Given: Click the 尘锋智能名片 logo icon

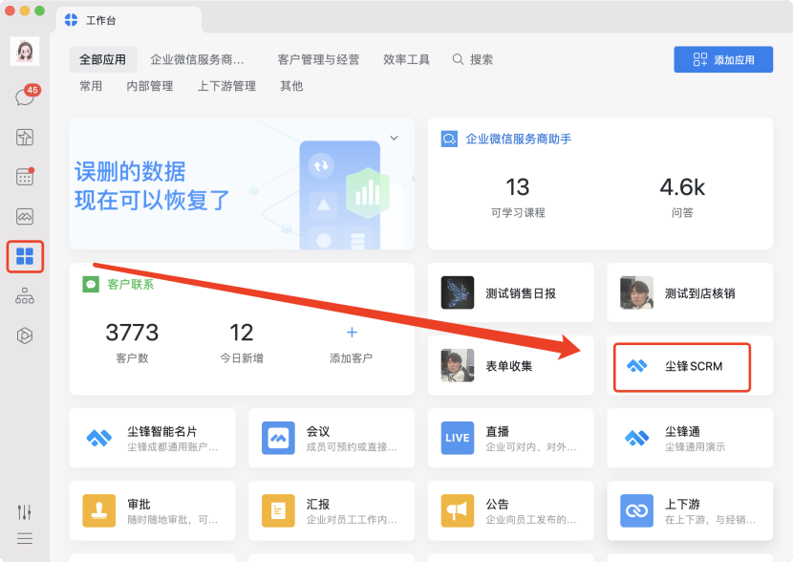Looking at the screenshot, I should tap(99, 438).
